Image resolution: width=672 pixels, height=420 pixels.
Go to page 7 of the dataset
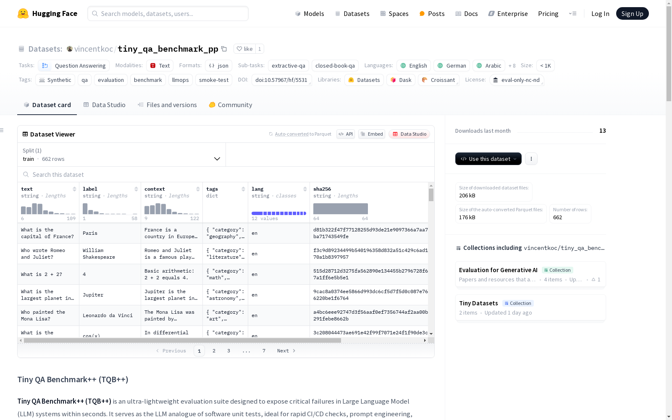pos(264,351)
